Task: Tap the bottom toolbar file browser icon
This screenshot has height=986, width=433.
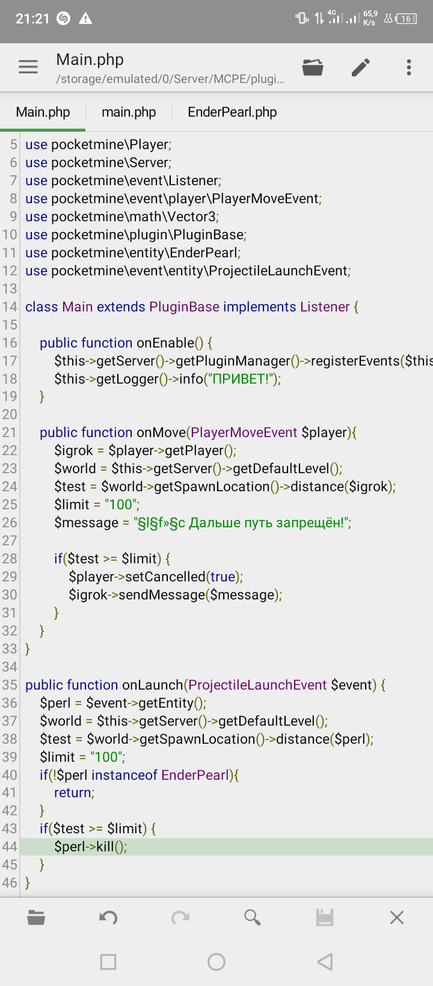Action: 36,917
